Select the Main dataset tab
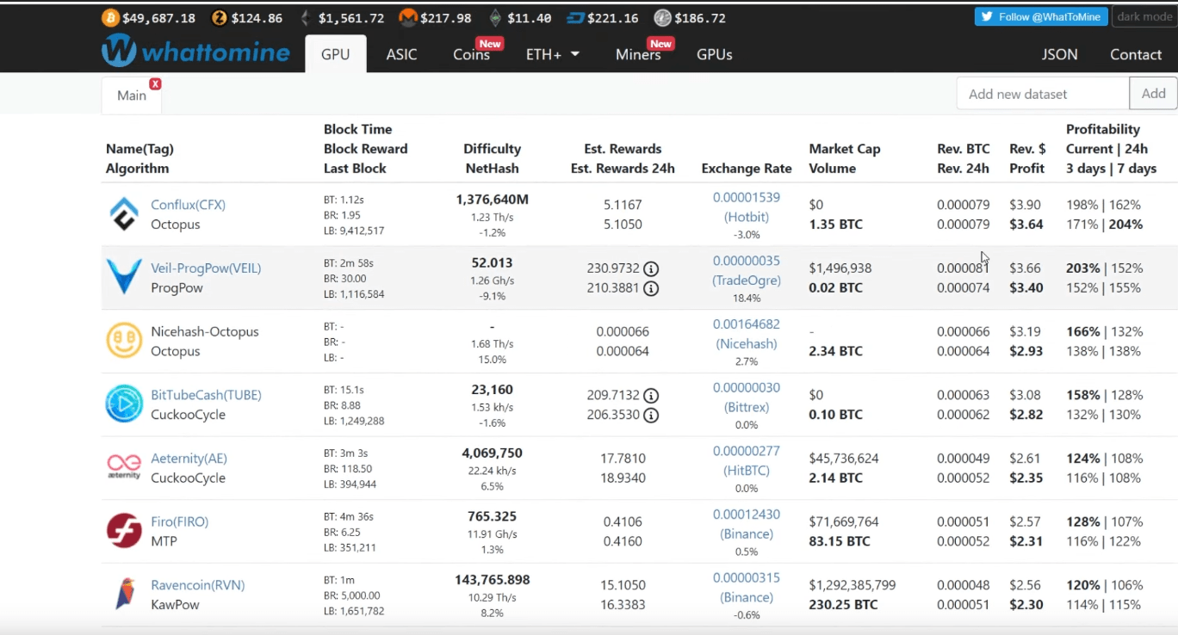The height and width of the screenshot is (635, 1178). [x=132, y=96]
